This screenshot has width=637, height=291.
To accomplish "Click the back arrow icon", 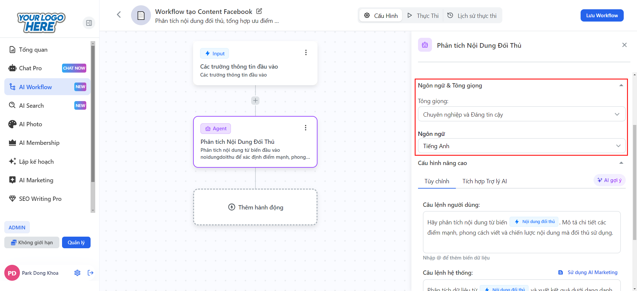I will click(119, 15).
